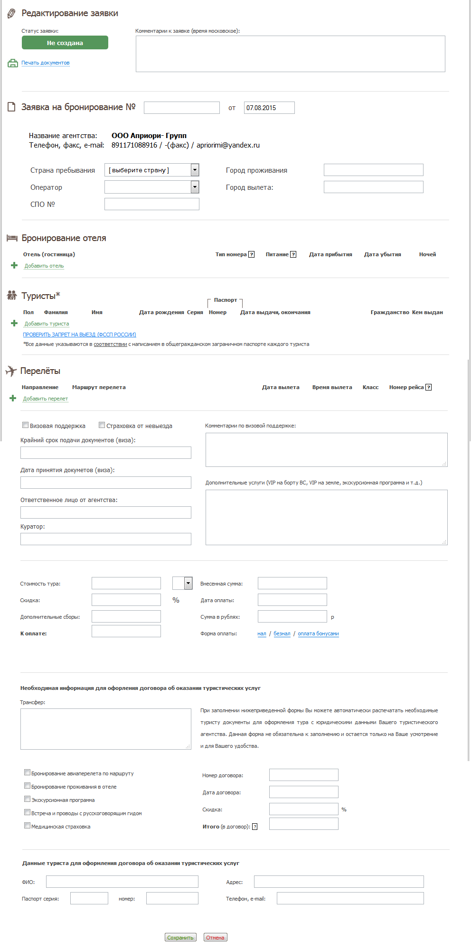
Task: Expand the Оператор dropdown list
Action: [x=195, y=187]
